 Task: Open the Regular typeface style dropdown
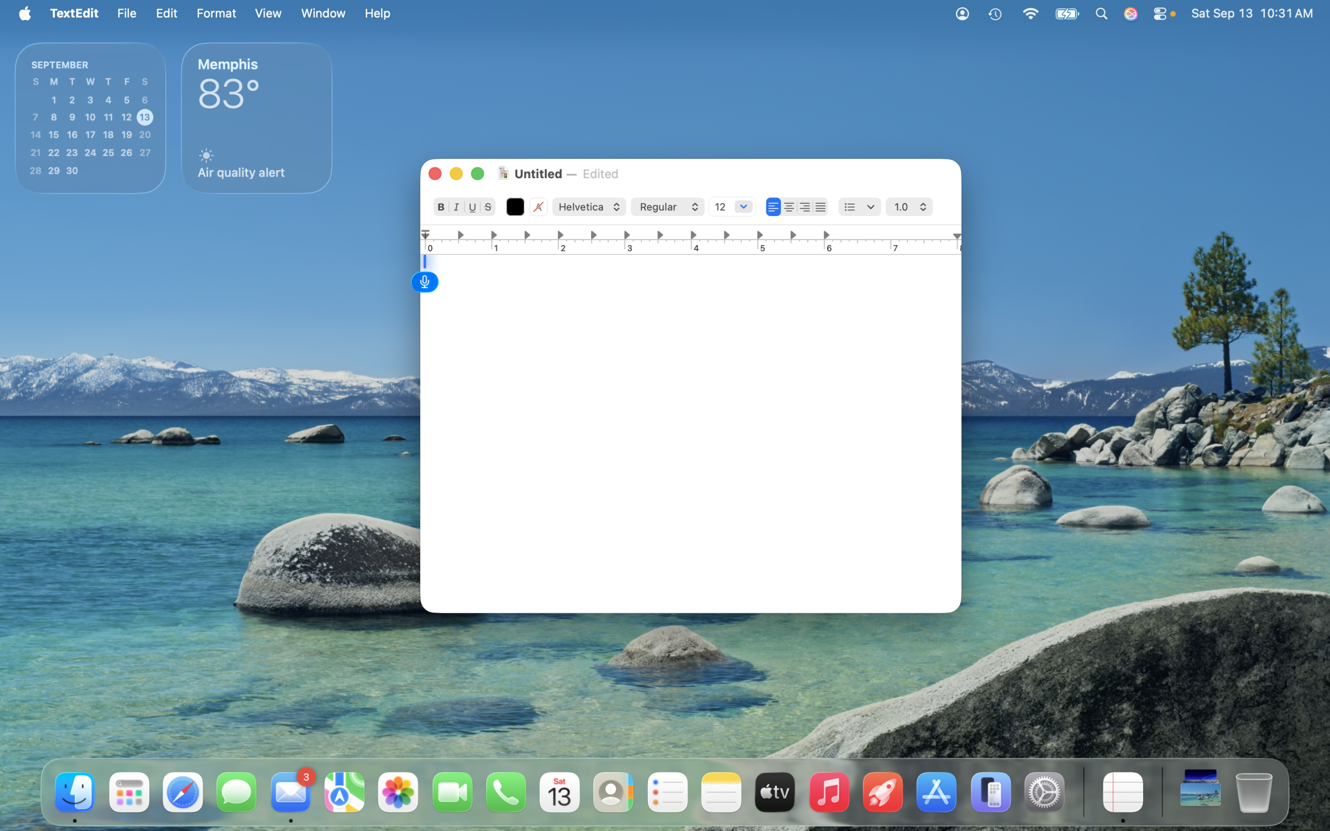667,207
